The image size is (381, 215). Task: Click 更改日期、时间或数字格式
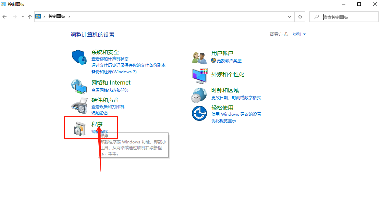(x=236, y=98)
